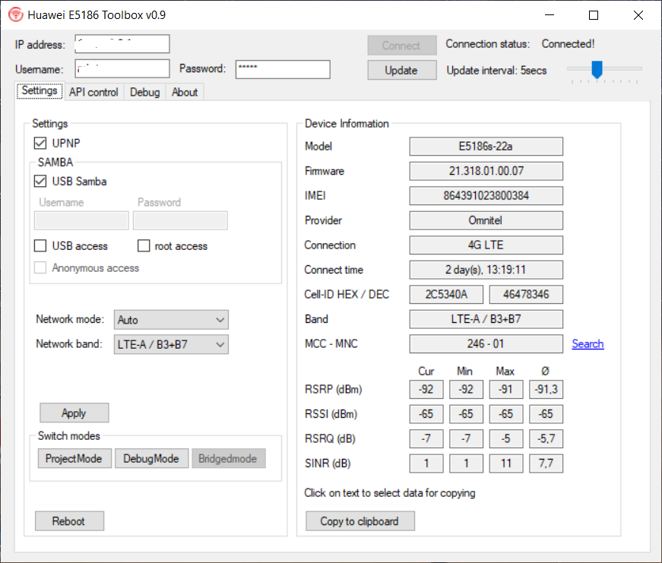Enable root access checkbox
Screen dimensions: 662x563
(144, 245)
